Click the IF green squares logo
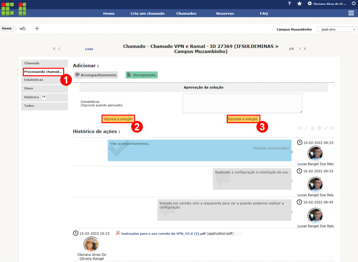Screen dimensions: 358x262 (14, 9)
